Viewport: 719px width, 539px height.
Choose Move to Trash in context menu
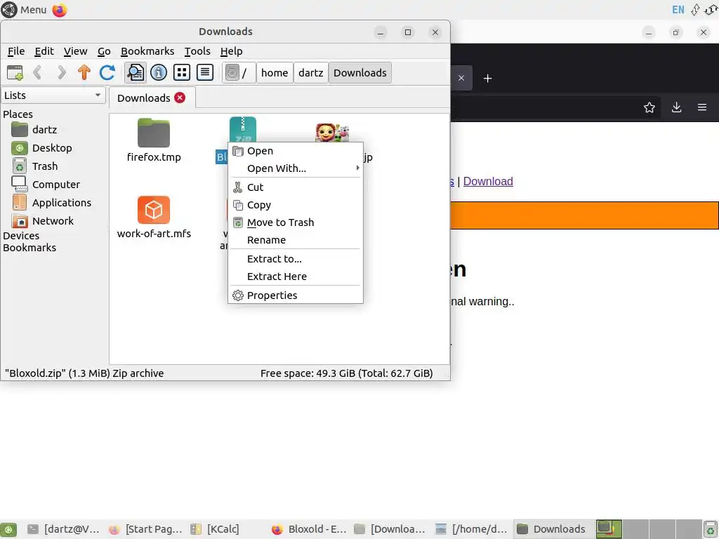[x=296, y=222]
